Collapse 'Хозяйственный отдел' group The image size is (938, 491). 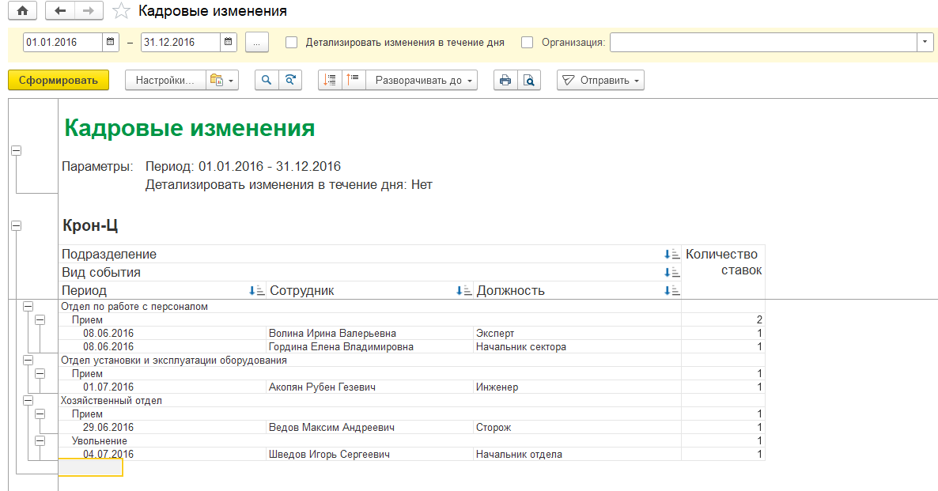coord(28,401)
